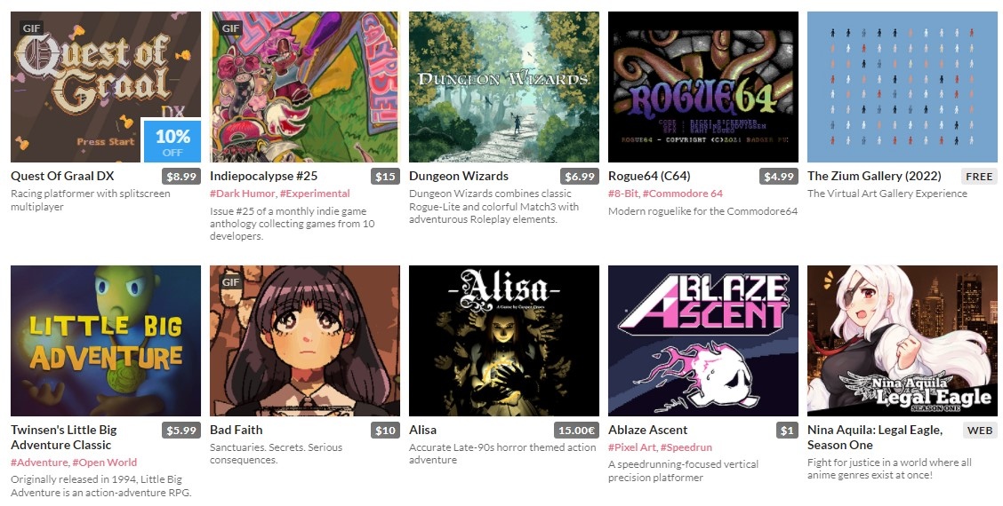The width and height of the screenshot is (1003, 506).
Task: Click the GIF badge on Indiepocalypse cover
Action: (231, 28)
